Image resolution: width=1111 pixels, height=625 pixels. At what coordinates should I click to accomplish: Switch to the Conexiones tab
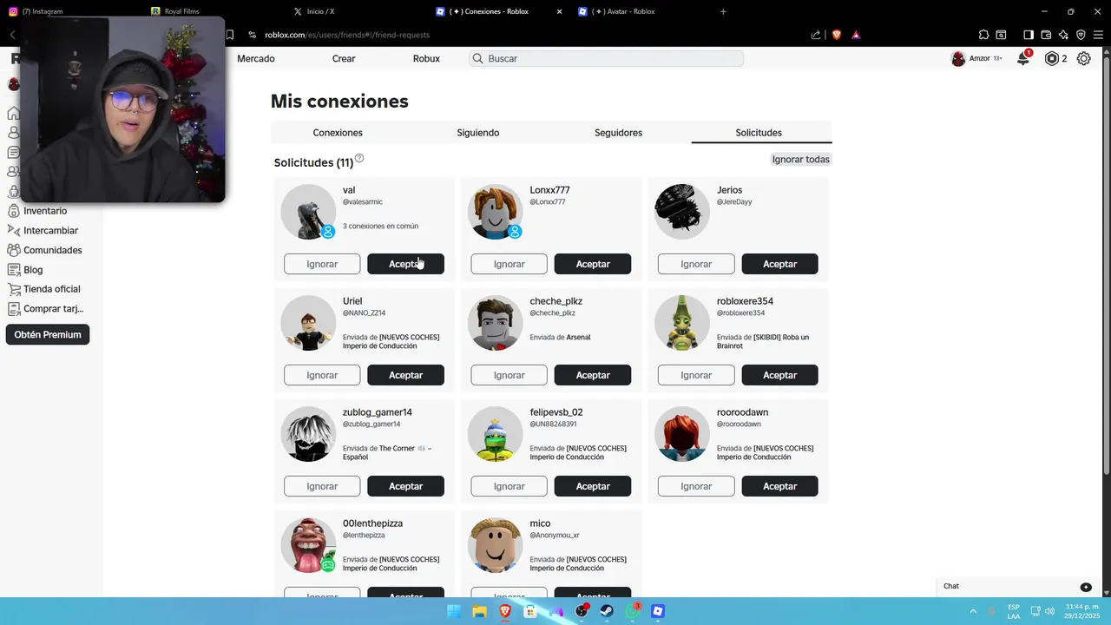click(338, 133)
